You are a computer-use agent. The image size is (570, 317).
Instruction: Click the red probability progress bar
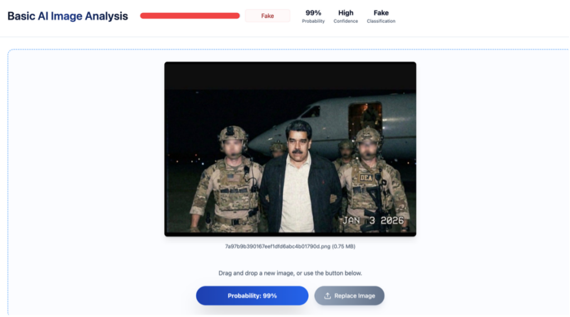pos(190,16)
